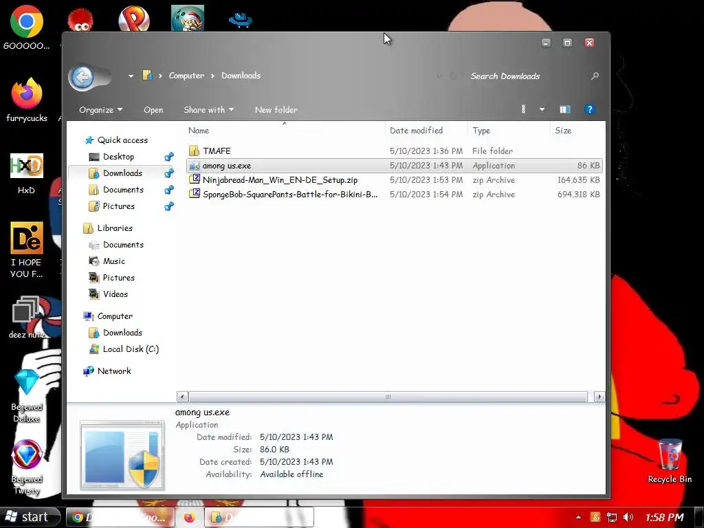Open Desktop under Quick access
The image size is (704, 528).
(118, 157)
